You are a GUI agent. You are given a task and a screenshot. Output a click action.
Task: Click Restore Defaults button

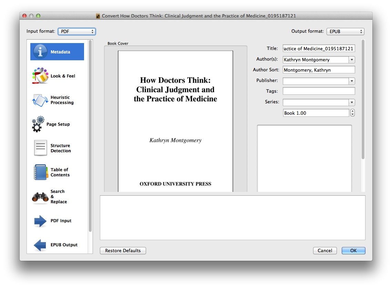click(x=123, y=250)
